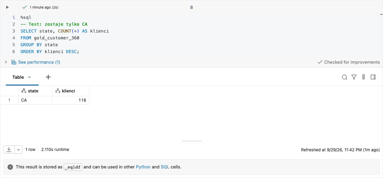Viewport: 383px width, 178px height.
Task: Click line number 3 in the gutter
Action: tap(14, 31)
